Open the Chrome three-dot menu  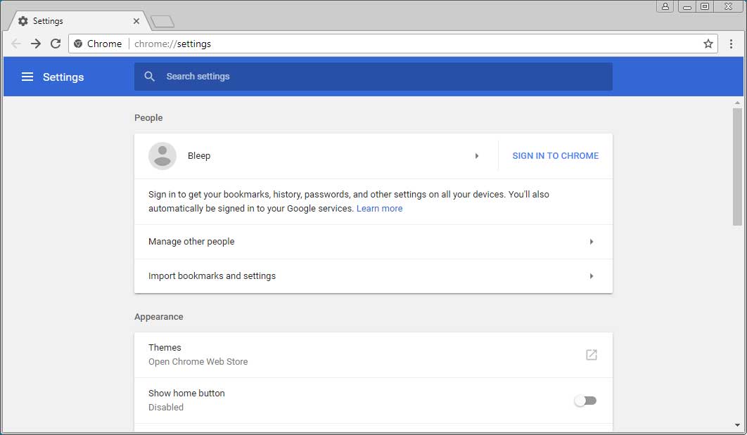732,44
